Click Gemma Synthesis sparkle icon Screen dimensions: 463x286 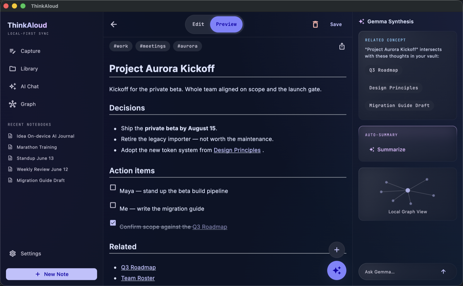click(x=361, y=22)
